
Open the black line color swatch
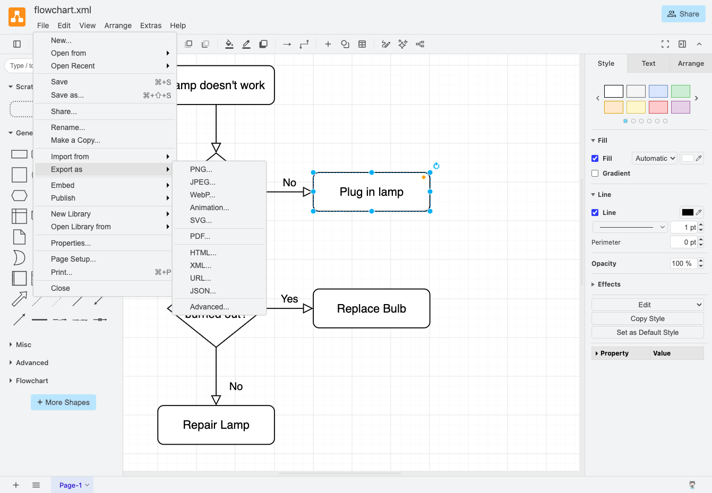[x=688, y=212]
